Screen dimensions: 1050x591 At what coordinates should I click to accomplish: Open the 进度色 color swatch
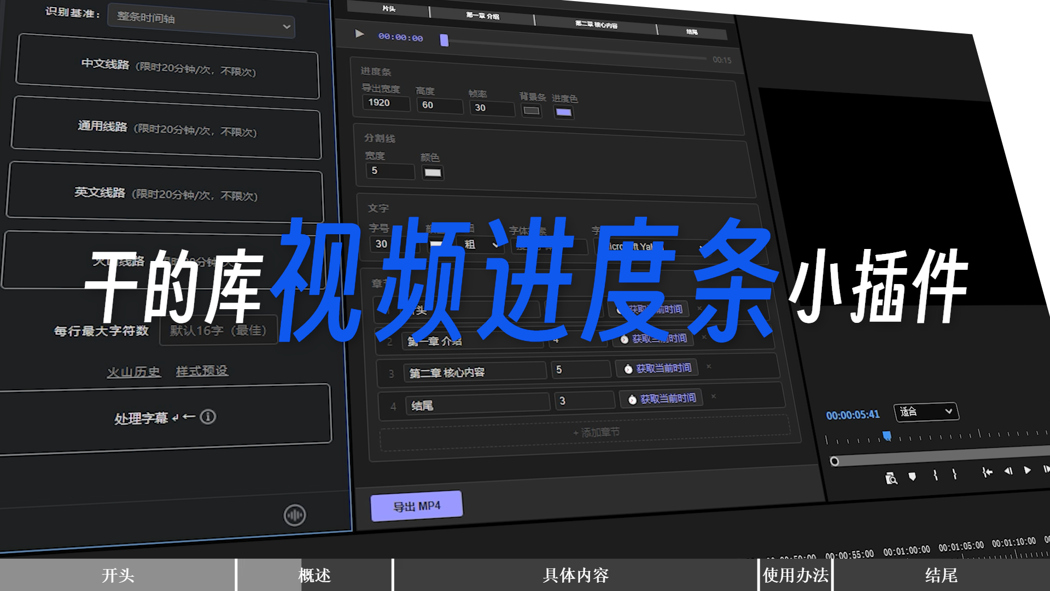point(563,112)
